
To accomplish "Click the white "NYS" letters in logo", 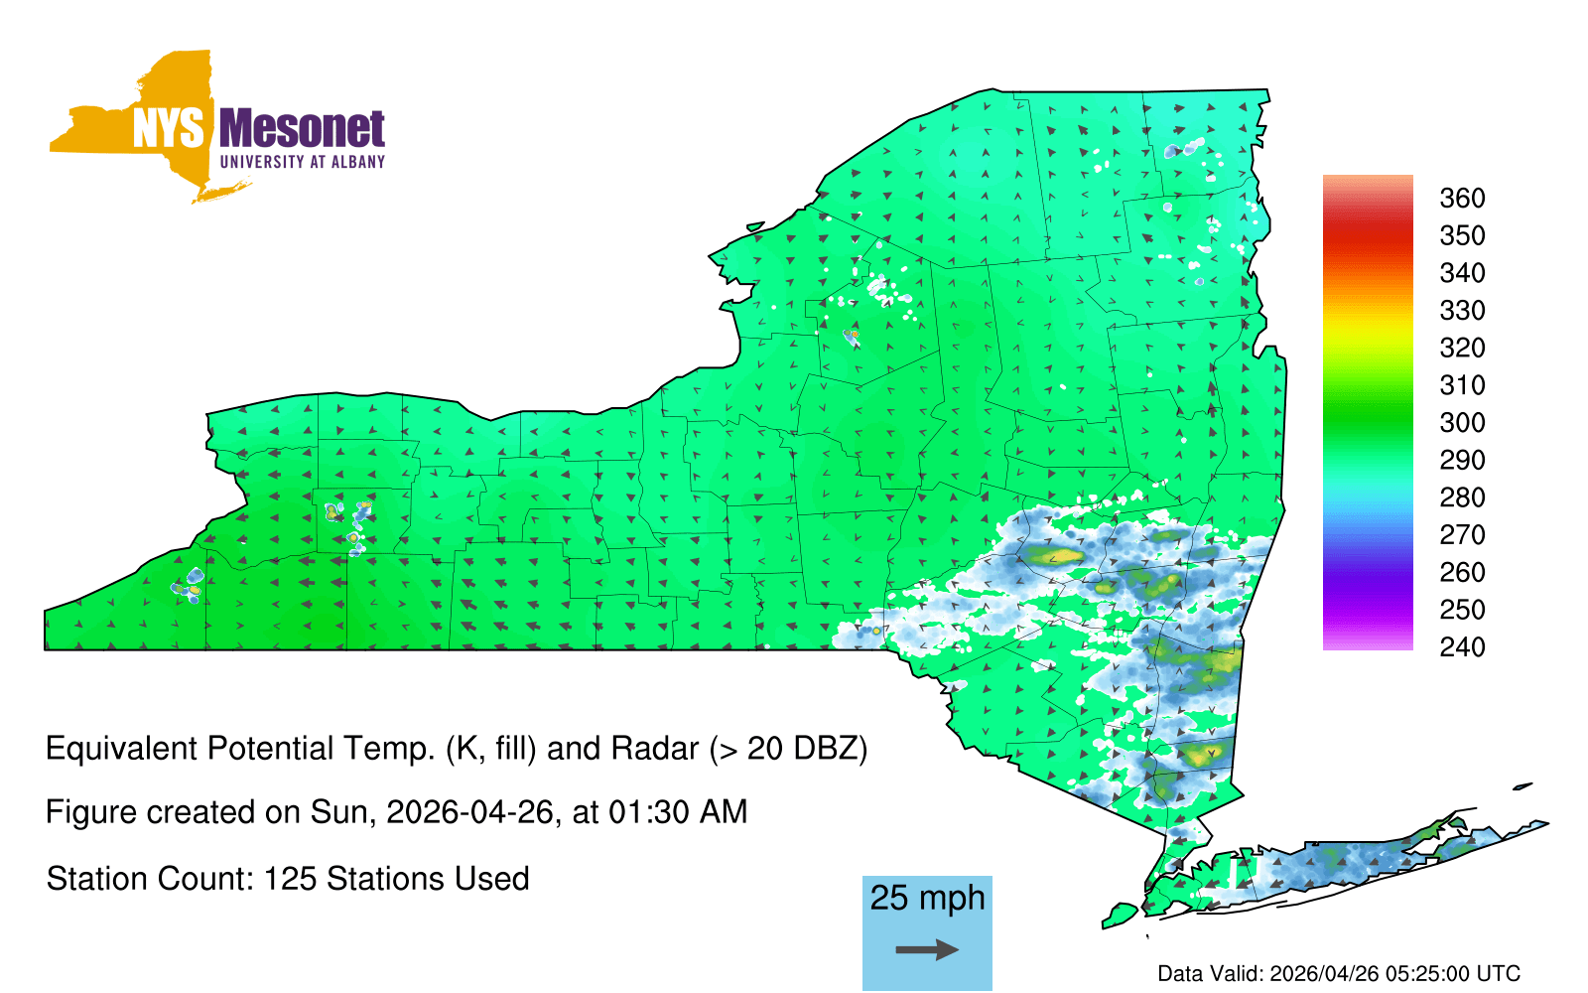I will [x=168, y=129].
